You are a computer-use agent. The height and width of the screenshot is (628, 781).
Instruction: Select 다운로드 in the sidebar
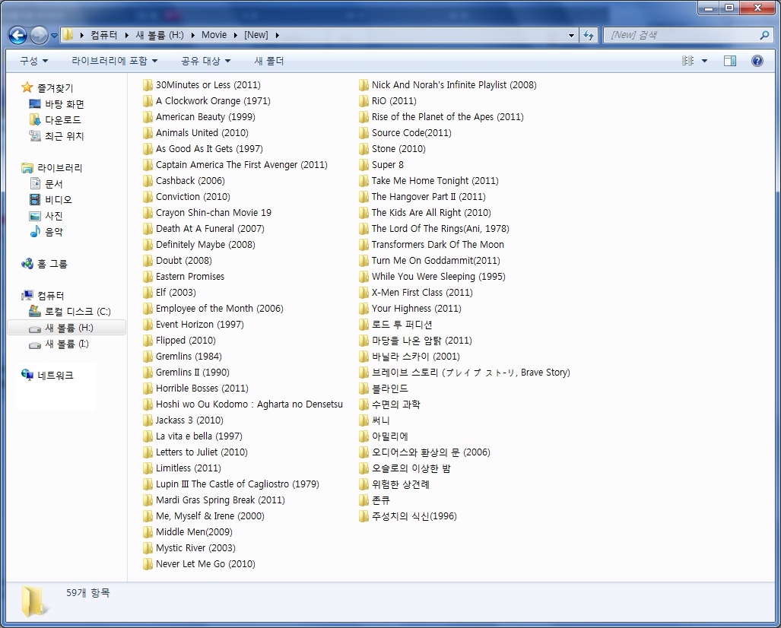(63, 120)
